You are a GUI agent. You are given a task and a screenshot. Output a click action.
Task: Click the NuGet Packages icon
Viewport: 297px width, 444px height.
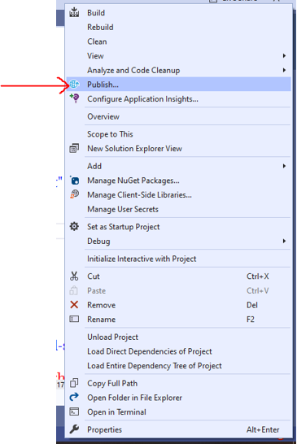coord(75,181)
